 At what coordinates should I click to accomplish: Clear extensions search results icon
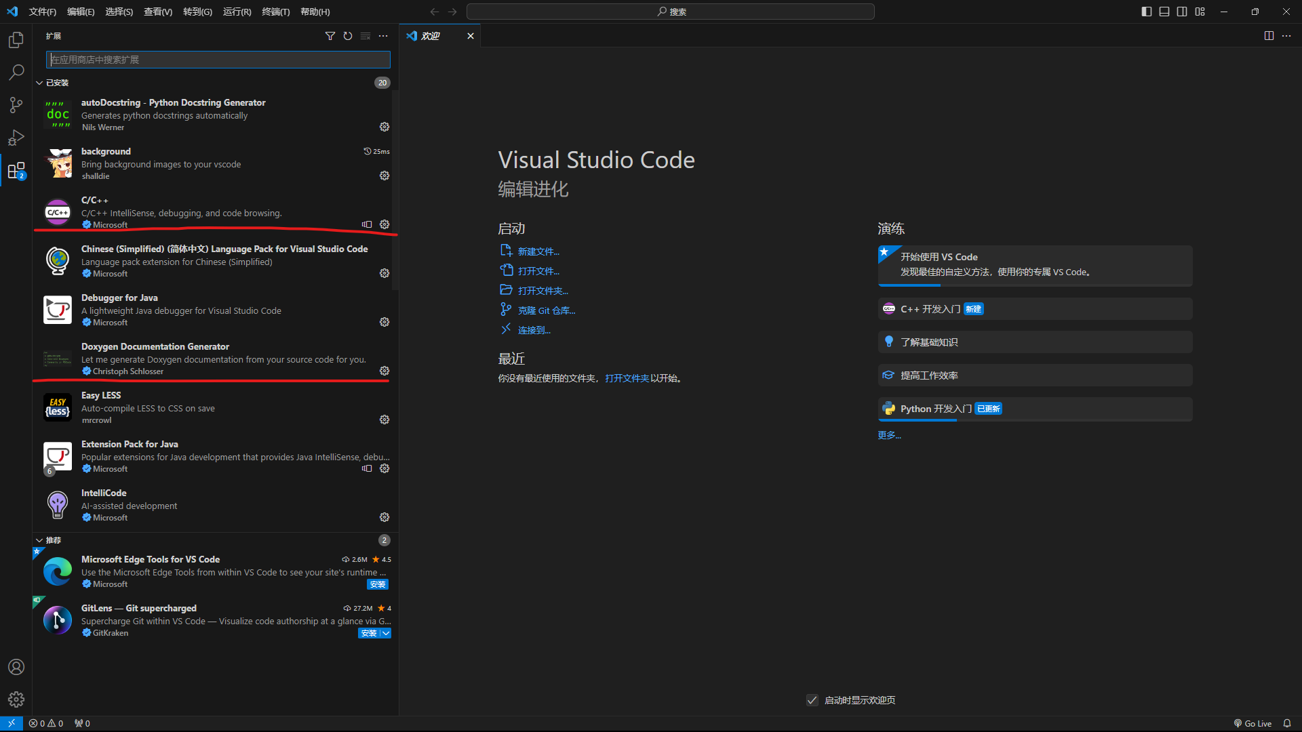click(366, 36)
